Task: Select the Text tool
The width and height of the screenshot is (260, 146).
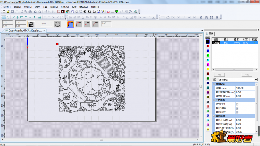Action: (34, 17)
